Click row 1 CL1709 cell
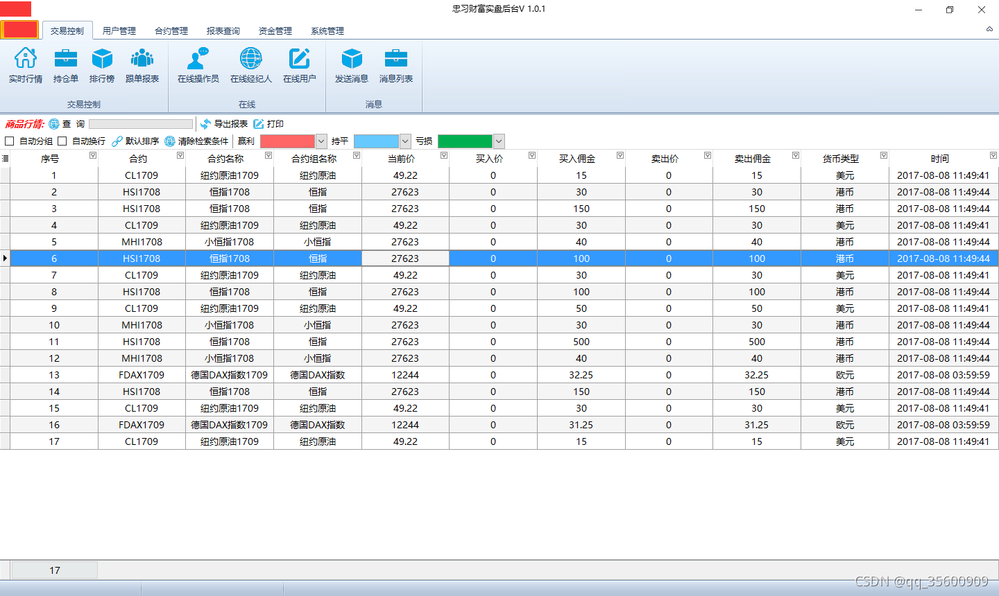Viewport: 999px width, 596px height. point(142,175)
